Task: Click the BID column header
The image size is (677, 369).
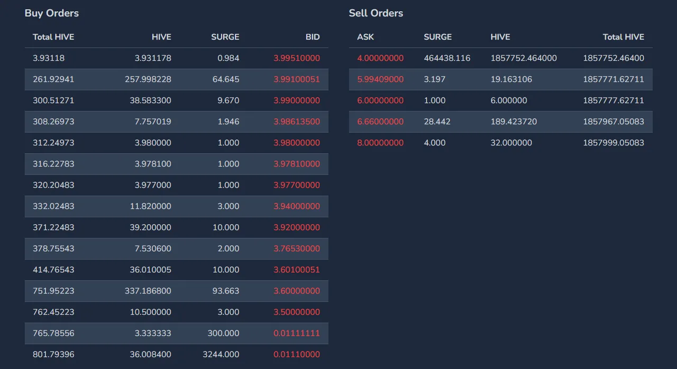Action: pos(313,37)
